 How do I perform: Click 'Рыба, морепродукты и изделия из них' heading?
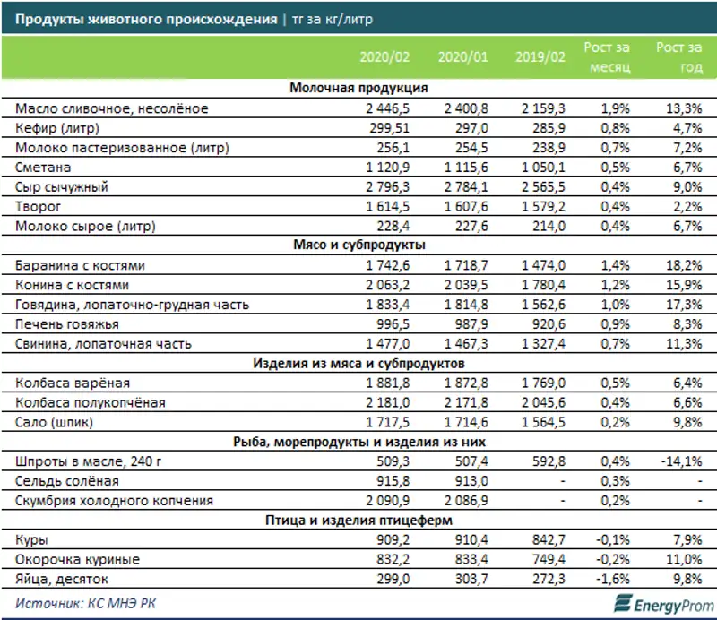pyautogui.click(x=358, y=443)
